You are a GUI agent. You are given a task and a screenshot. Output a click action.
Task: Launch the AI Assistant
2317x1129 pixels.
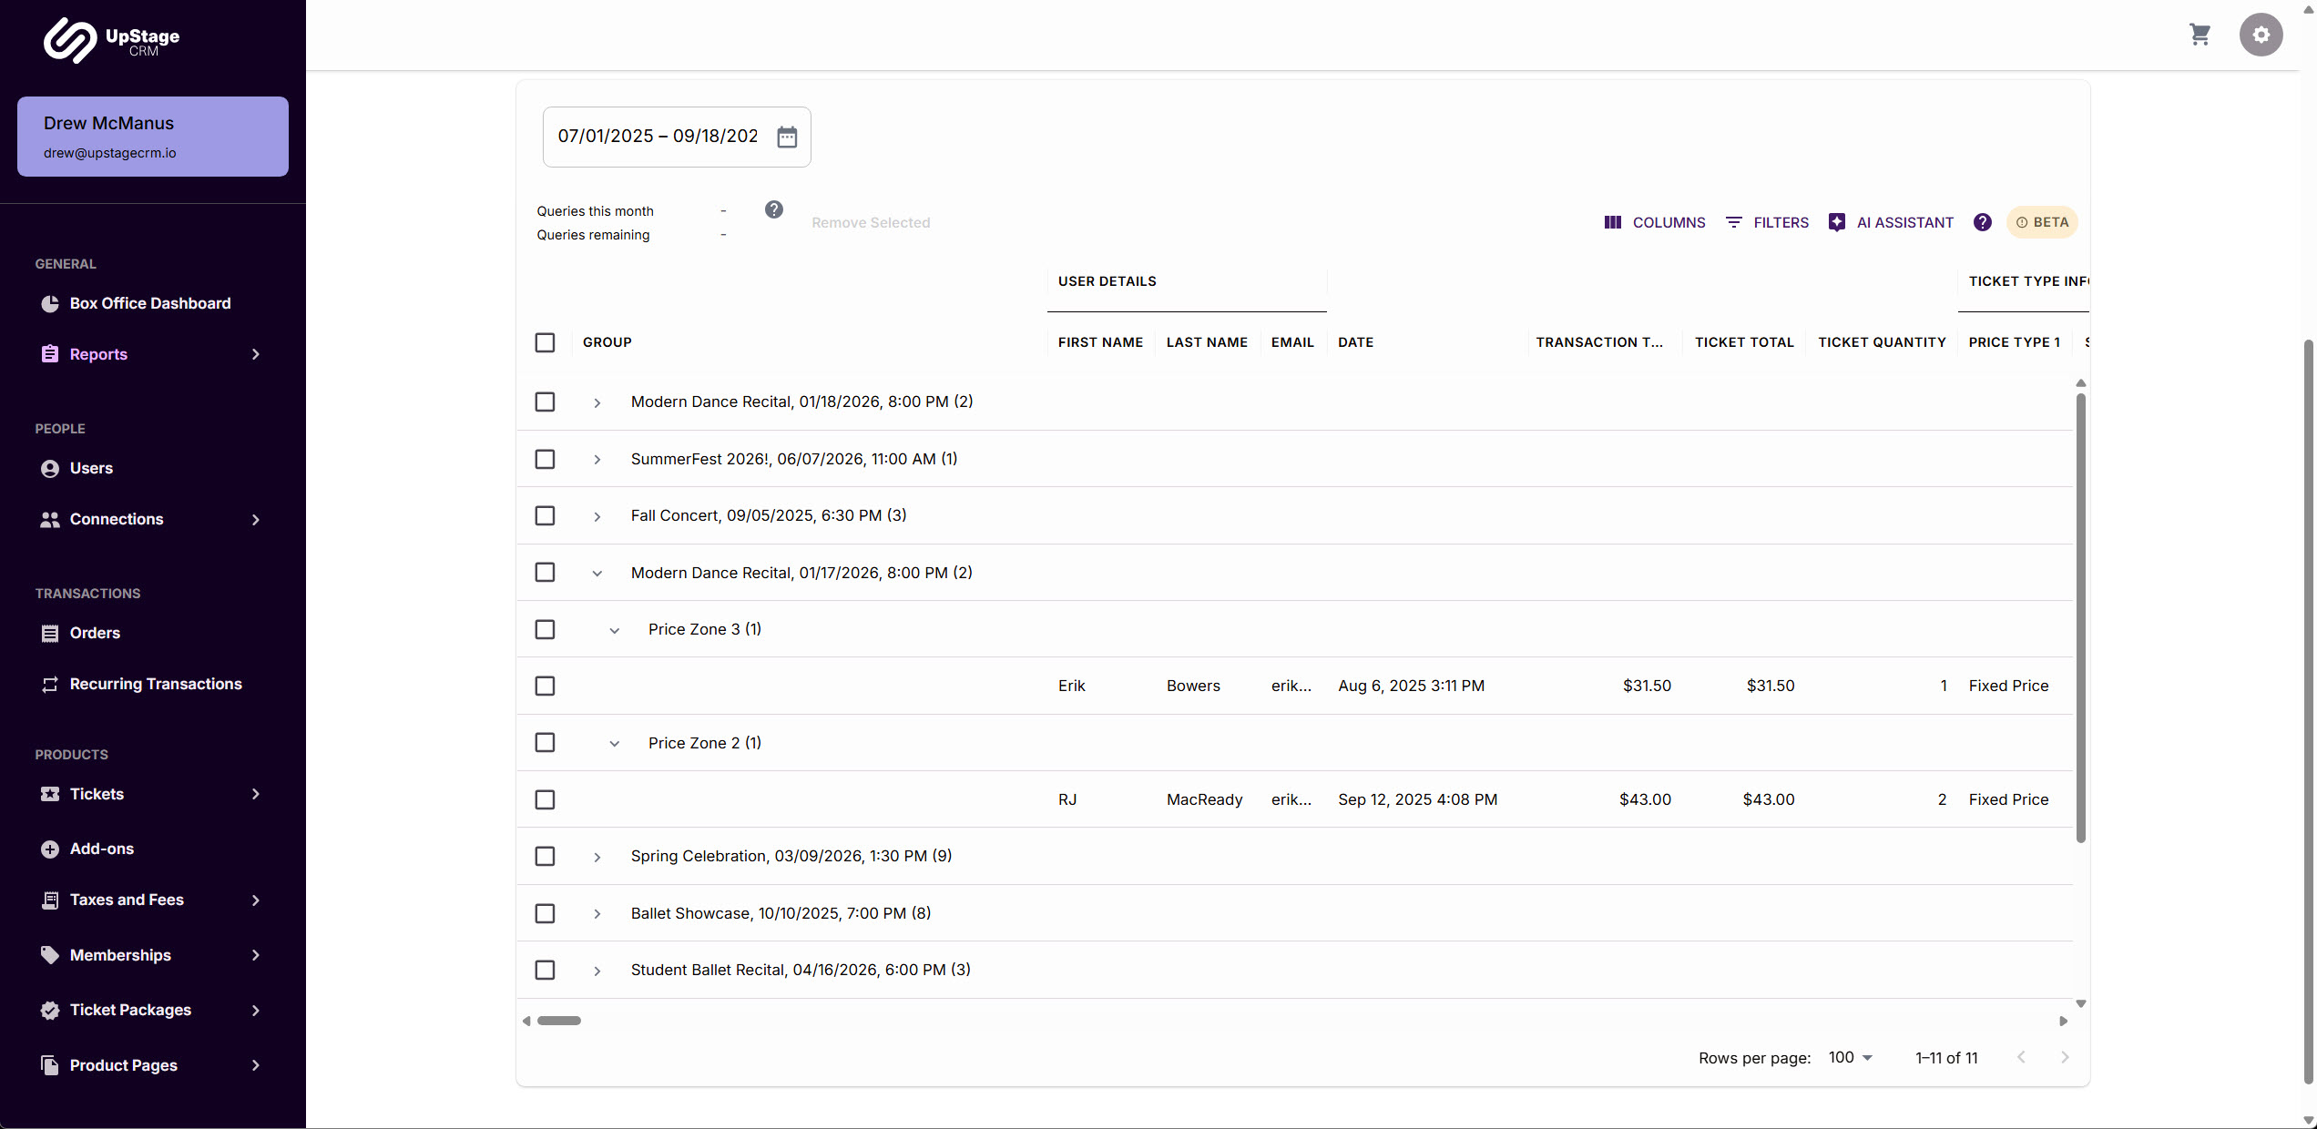[1891, 222]
